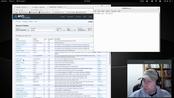Click the clock showing Sat 09:08
This screenshot has height=98, width=174.
87,1
